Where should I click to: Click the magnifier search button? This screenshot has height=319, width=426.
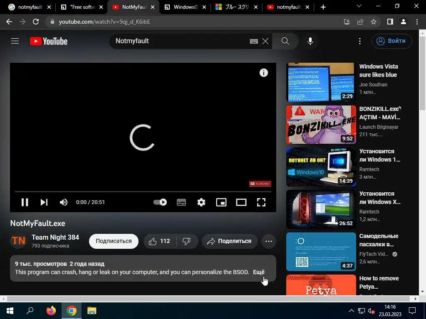coord(285,41)
